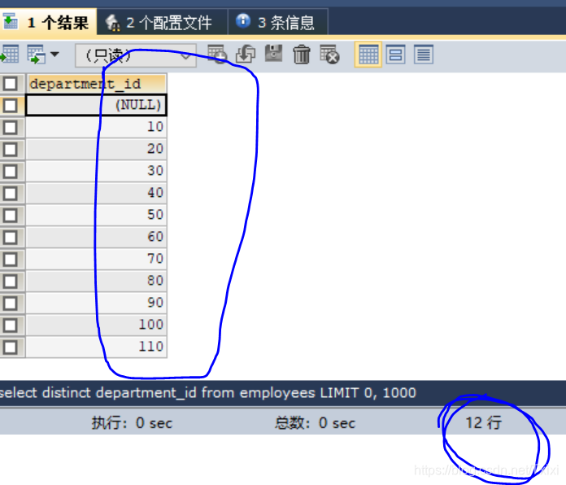Screen dimensions: 566x485
Task: Click the duplicate row icon
Action: click(246, 55)
